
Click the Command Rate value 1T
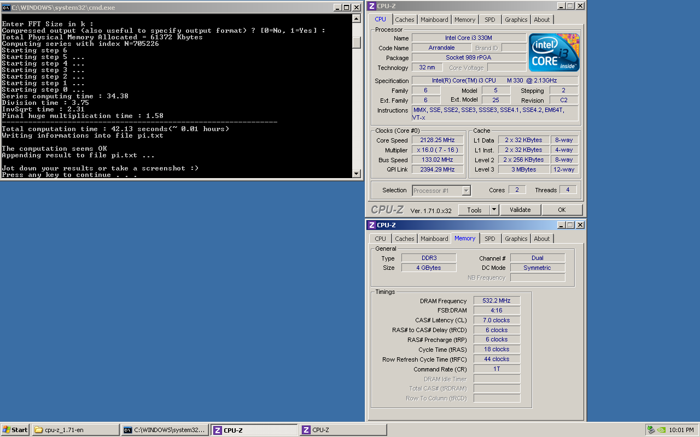point(497,369)
